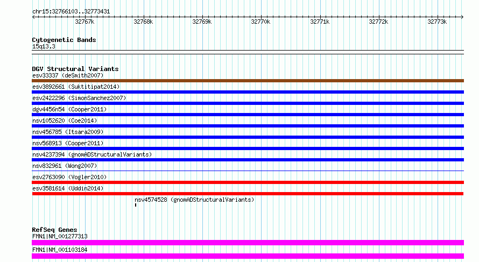Open esv2763090 (Vogler2010) variant label
The height and width of the screenshot is (262, 479).
point(69,177)
